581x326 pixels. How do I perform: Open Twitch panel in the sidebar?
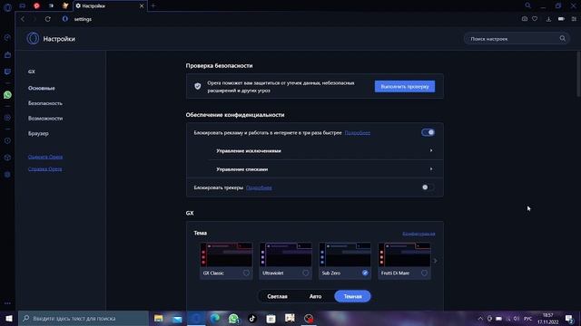tap(7, 72)
